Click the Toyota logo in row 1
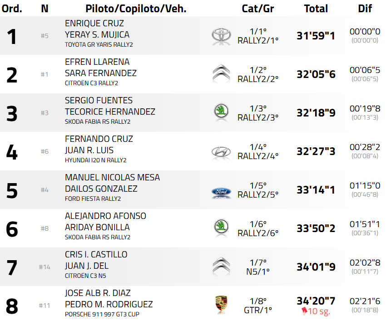The image size is (386, 320). pyautogui.click(x=221, y=36)
